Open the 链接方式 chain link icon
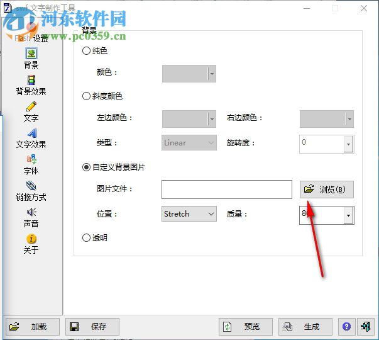 31,186
